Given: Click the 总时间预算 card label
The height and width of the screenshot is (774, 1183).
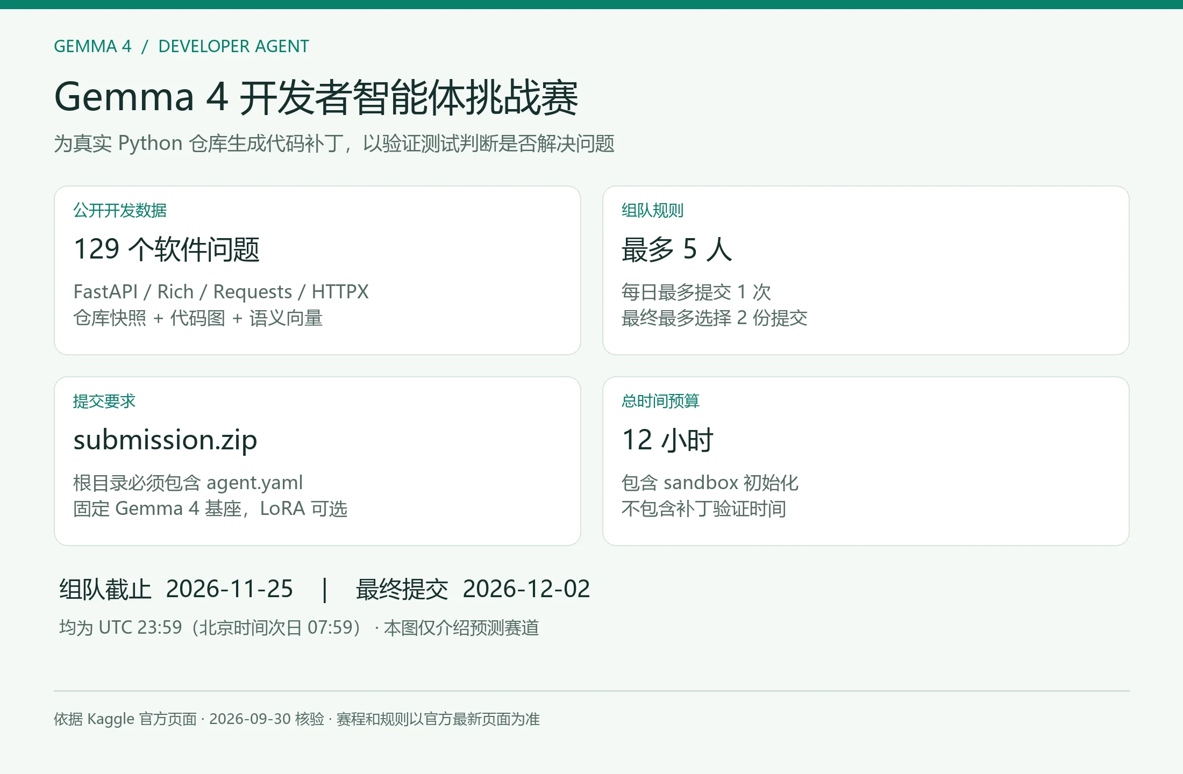Looking at the screenshot, I should coord(660,401).
